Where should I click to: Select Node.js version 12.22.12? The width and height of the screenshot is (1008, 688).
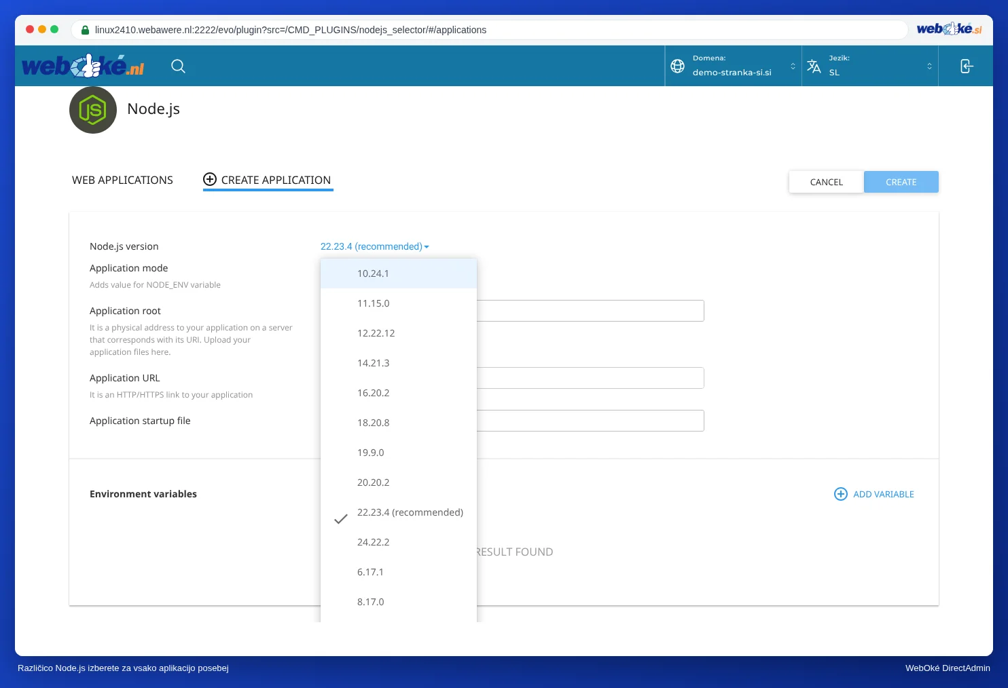(399, 333)
